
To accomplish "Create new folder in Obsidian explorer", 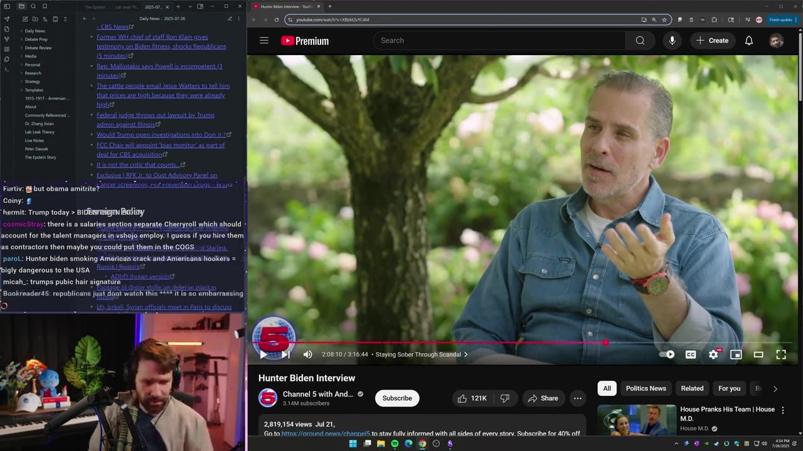I will click(x=35, y=19).
